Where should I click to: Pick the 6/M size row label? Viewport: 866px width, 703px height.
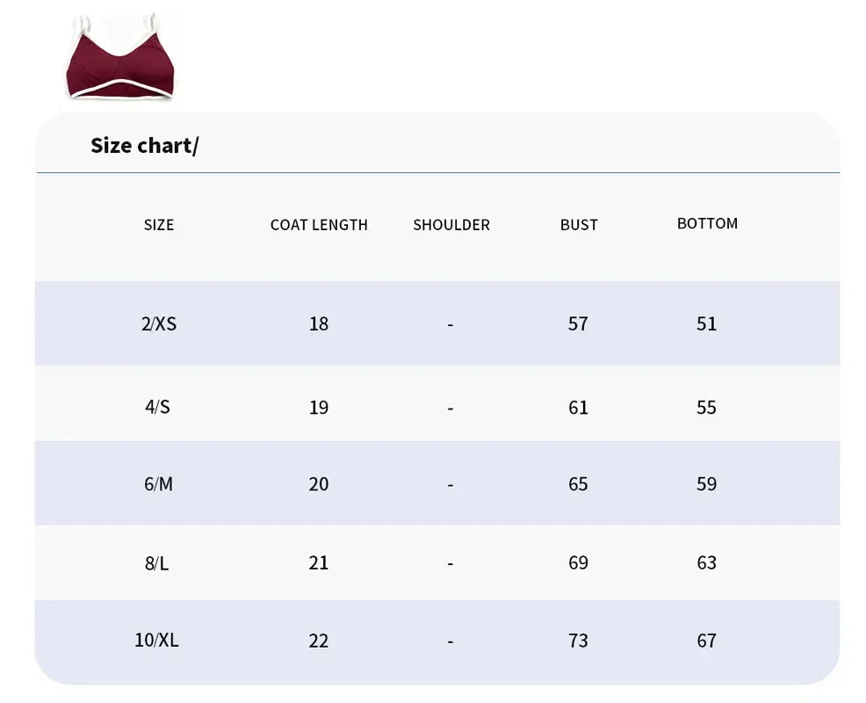point(159,484)
